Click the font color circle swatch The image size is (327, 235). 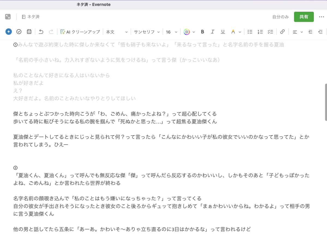pos(187,32)
